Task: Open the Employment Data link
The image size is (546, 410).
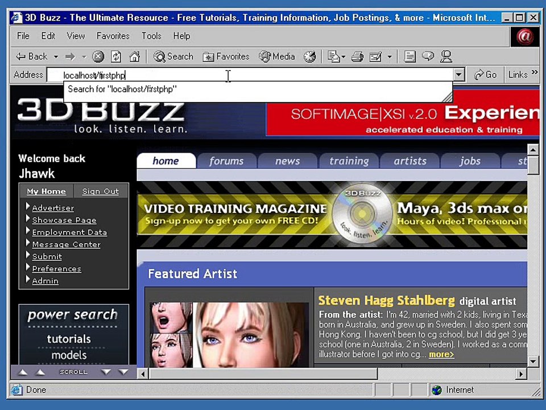Action: 69,232
